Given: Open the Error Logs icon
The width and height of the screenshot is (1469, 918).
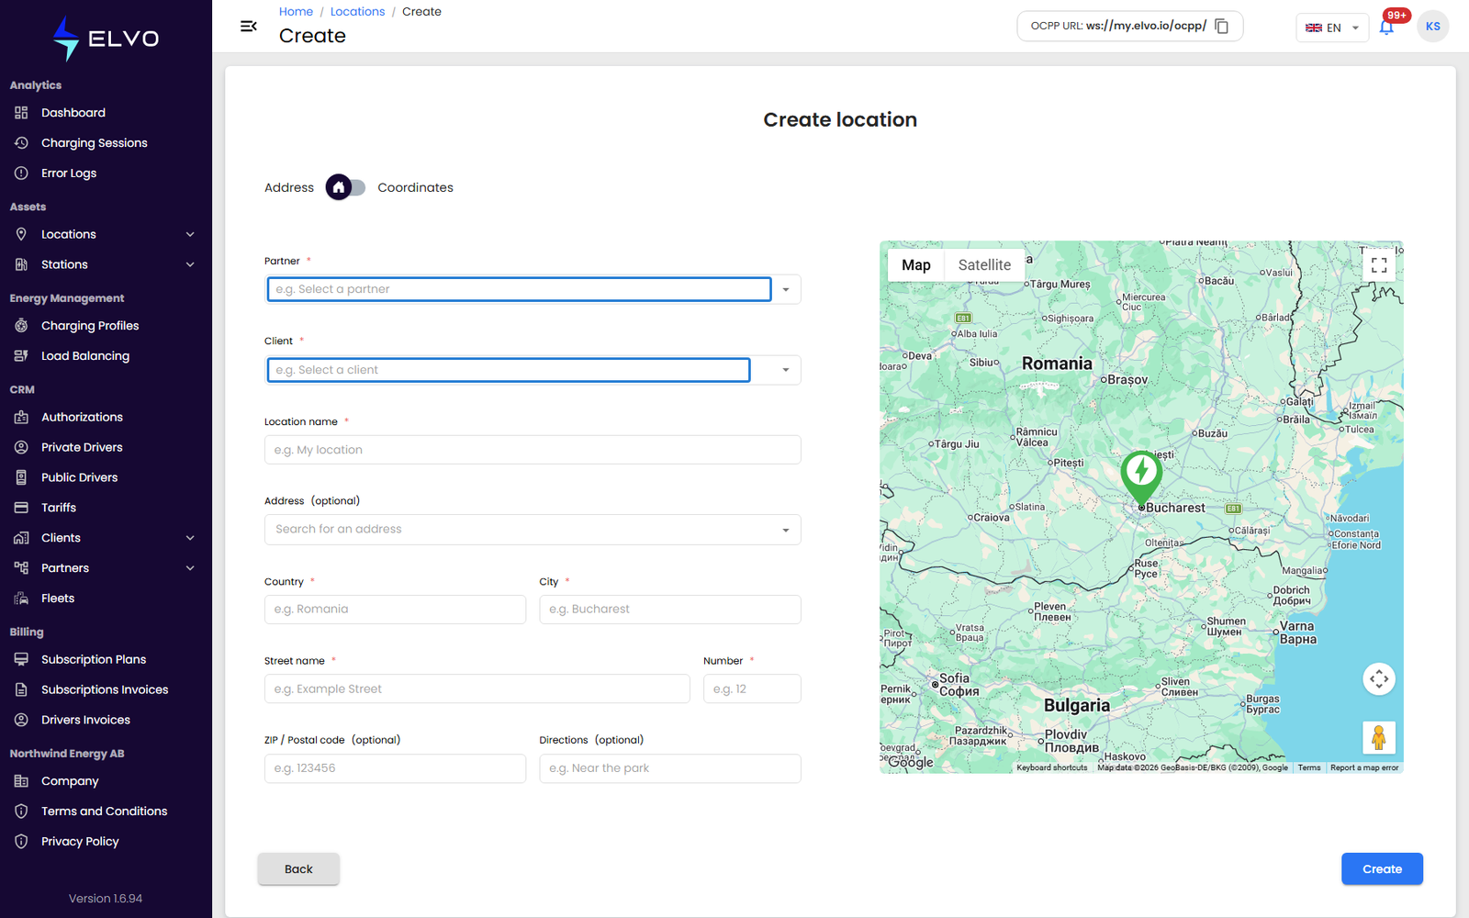Looking at the screenshot, I should (21, 174).
